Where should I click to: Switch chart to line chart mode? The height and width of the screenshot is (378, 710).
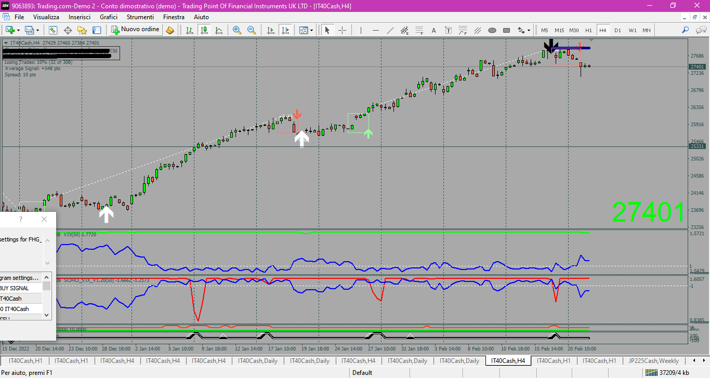[x=219, y=30]
